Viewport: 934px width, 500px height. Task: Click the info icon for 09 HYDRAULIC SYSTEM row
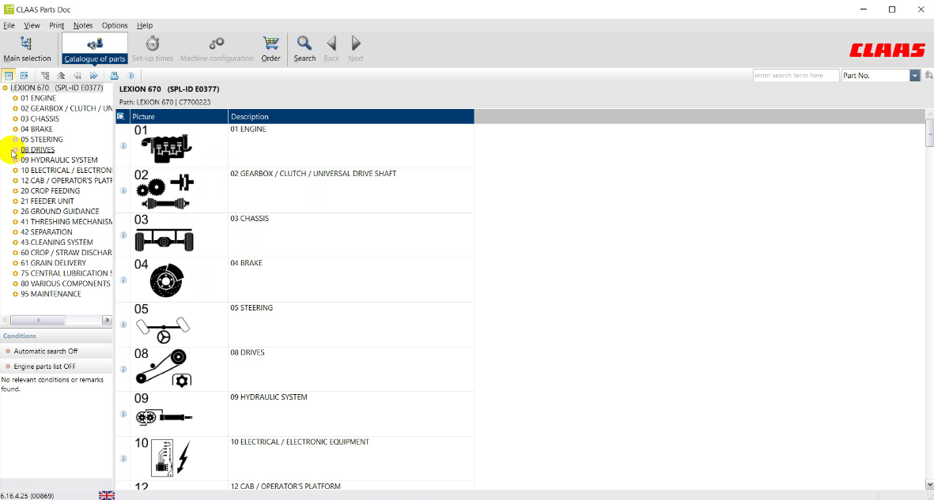click(123, 414)
